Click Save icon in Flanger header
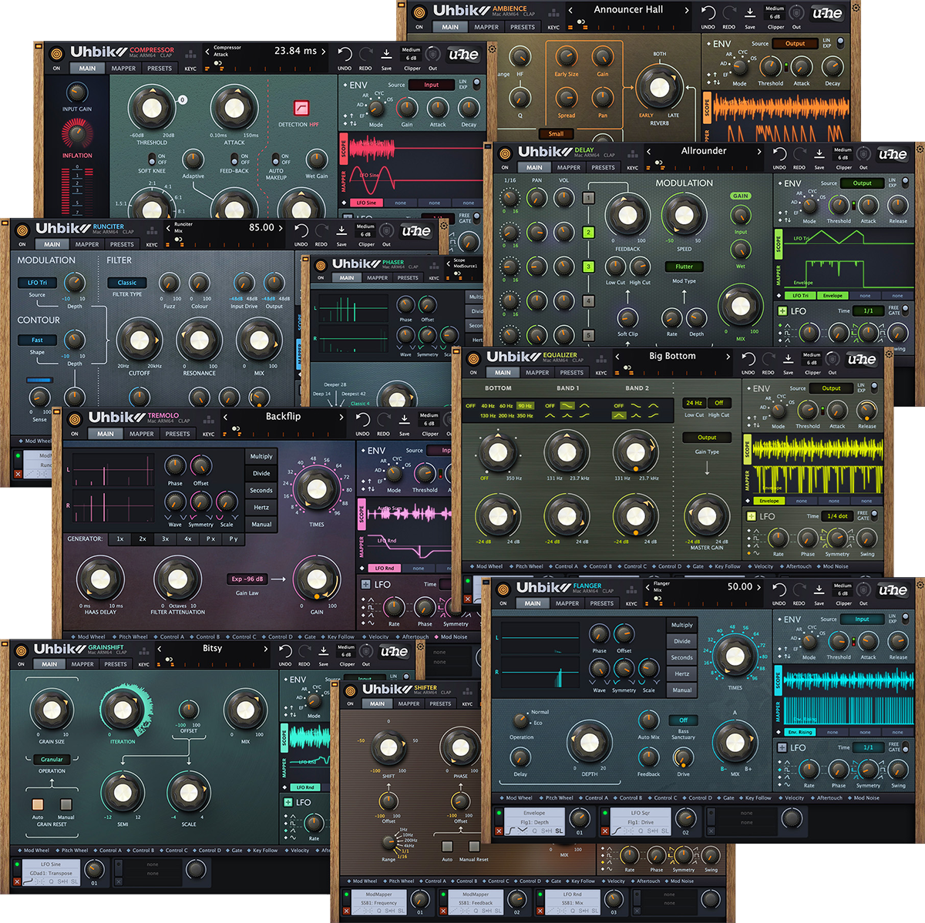The image size is (925, 923). coord(819,590)
